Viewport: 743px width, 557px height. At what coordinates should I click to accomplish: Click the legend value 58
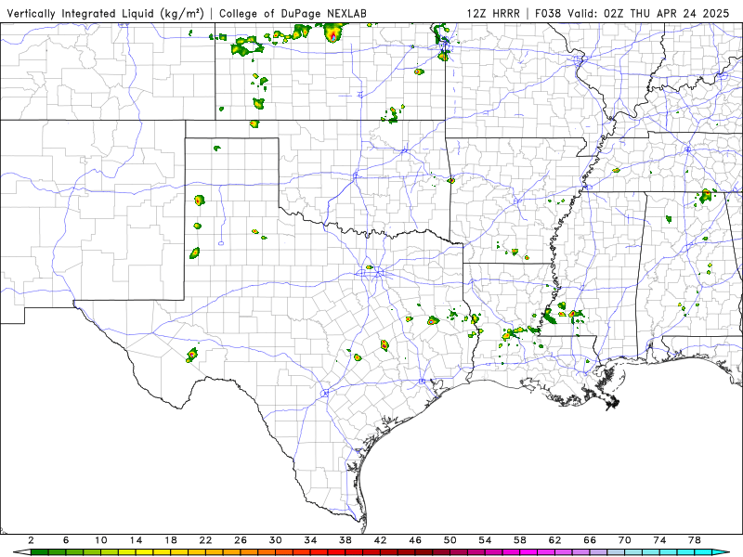[520, 540]
